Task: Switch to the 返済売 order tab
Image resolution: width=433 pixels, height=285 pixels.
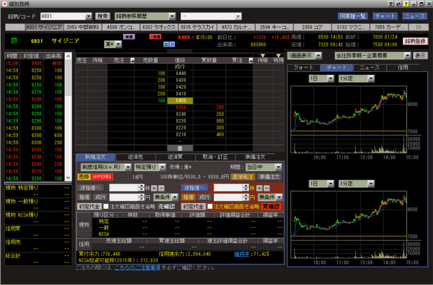Action: point(135,157)
